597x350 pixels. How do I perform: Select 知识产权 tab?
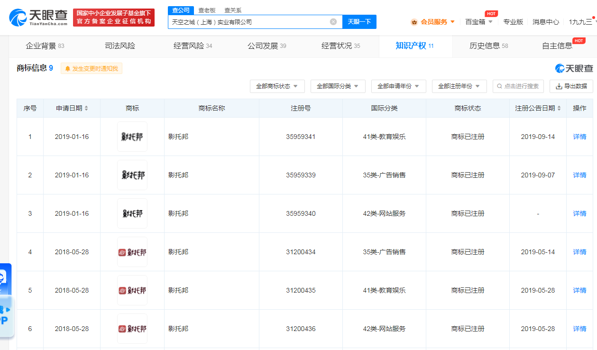click(x=415, y=46)
